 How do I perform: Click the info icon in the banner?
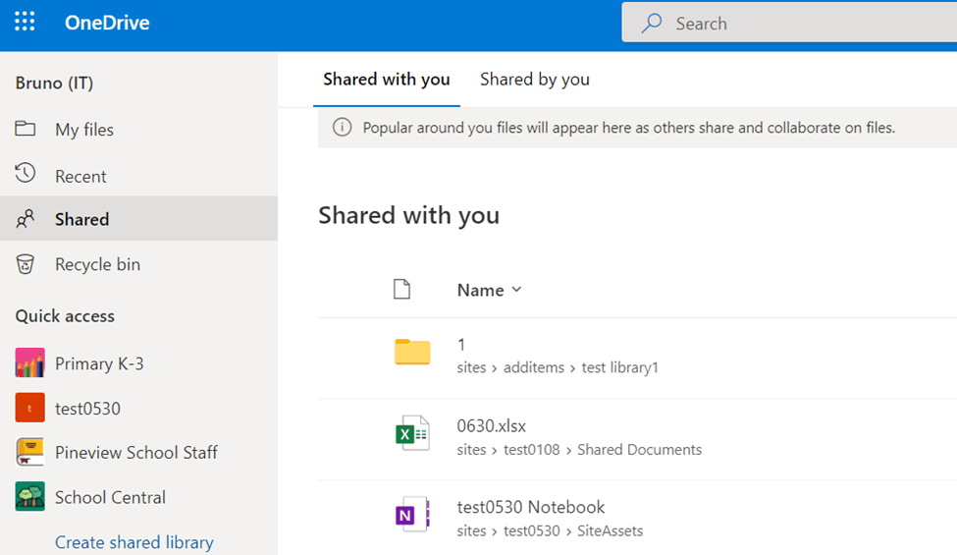tap(342, 128)
